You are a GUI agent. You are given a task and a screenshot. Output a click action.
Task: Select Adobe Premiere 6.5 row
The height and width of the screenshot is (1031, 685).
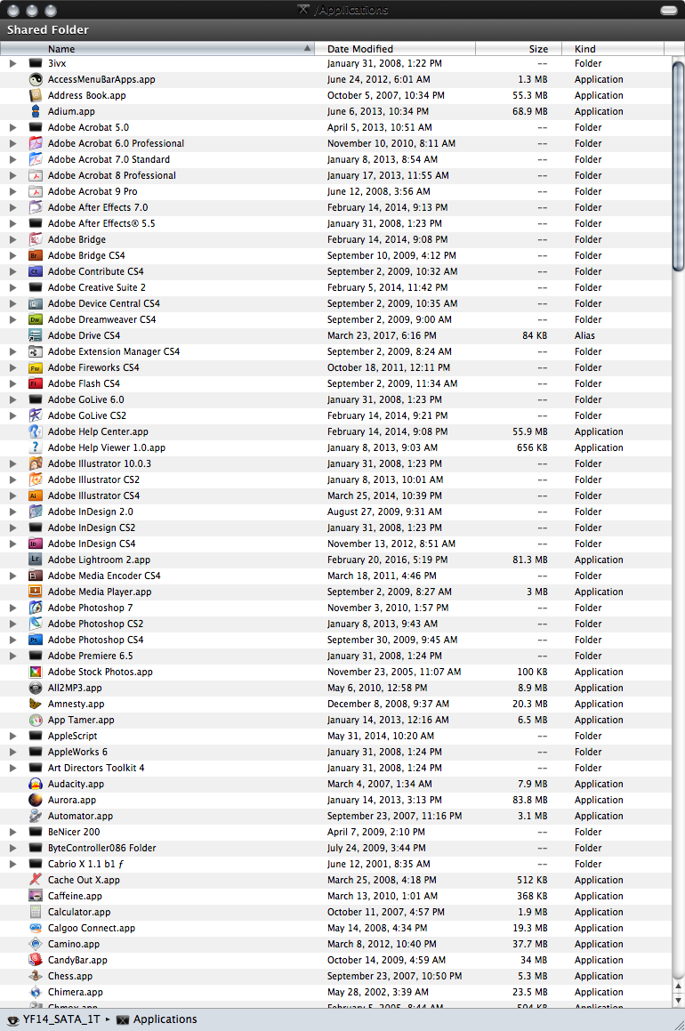336,656
